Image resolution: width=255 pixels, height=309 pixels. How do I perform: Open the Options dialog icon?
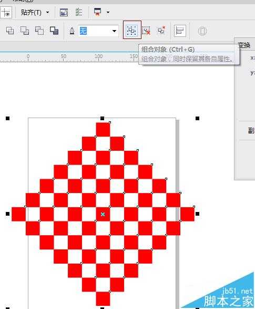(64, 12)
